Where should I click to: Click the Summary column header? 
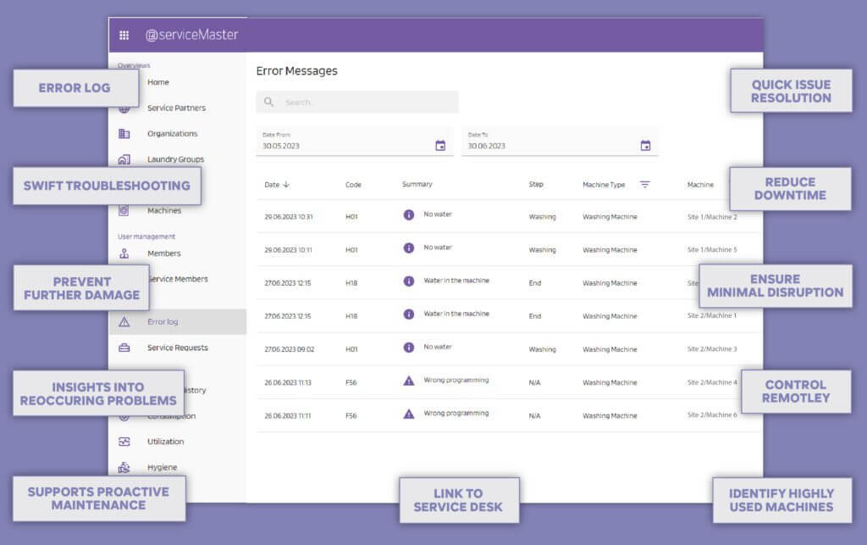pyautogui.click(x=417, y=184)
